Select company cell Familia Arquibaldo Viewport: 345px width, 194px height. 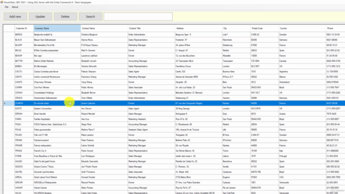pyautogui.click(x=57, y=119)
